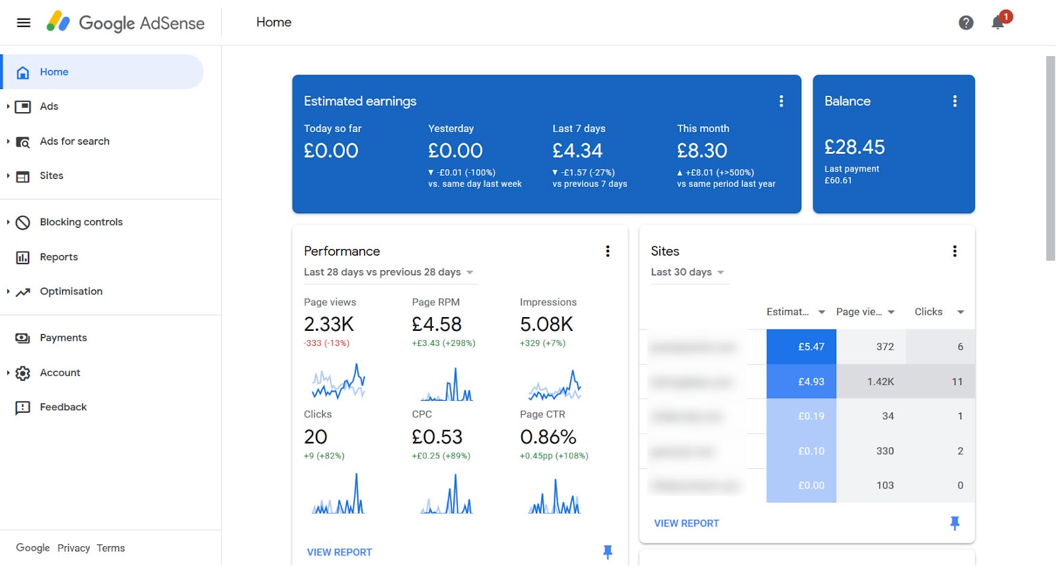Open Sites Last 30 days dropdown

coord(687,272)
